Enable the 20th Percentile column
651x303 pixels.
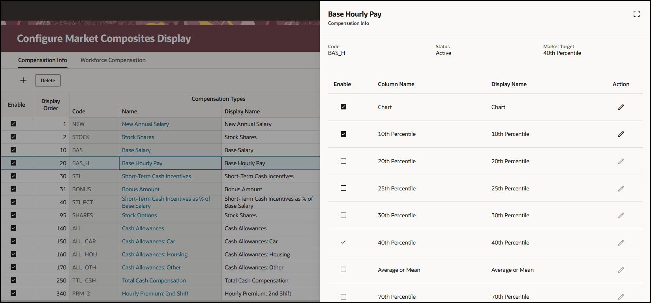(x=343, y=161)
